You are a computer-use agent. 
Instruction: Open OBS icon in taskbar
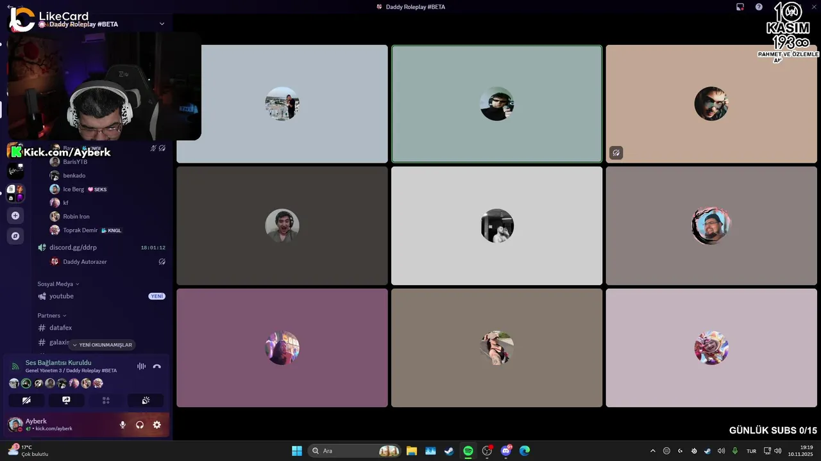pyautogui.click(x=487, y=451)
